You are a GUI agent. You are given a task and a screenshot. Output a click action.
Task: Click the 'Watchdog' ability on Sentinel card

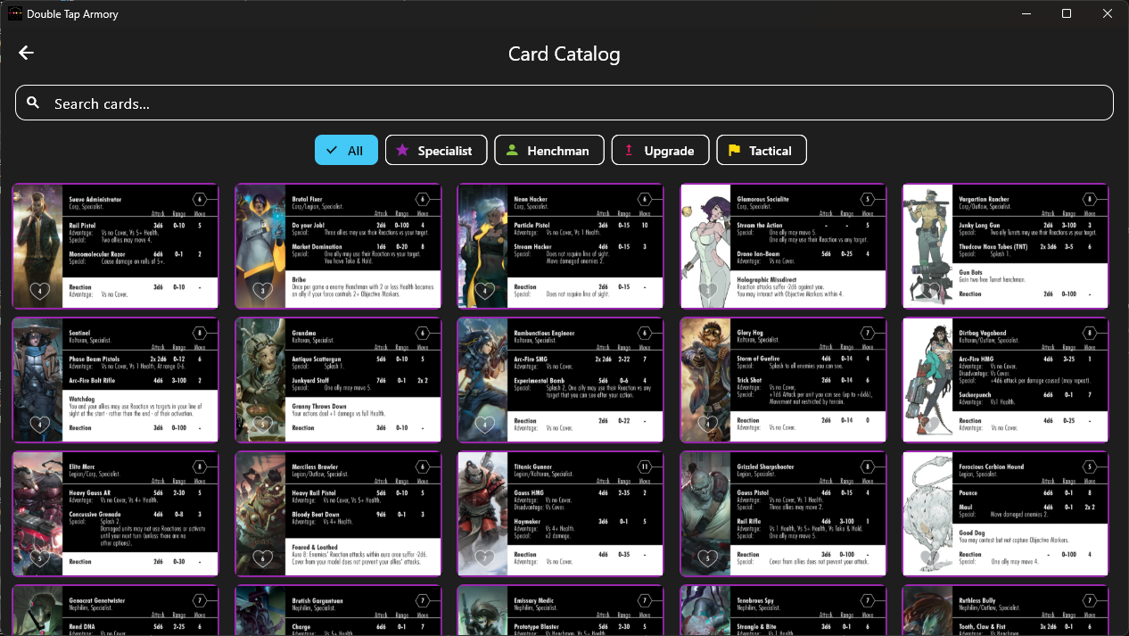coord(82,398)
